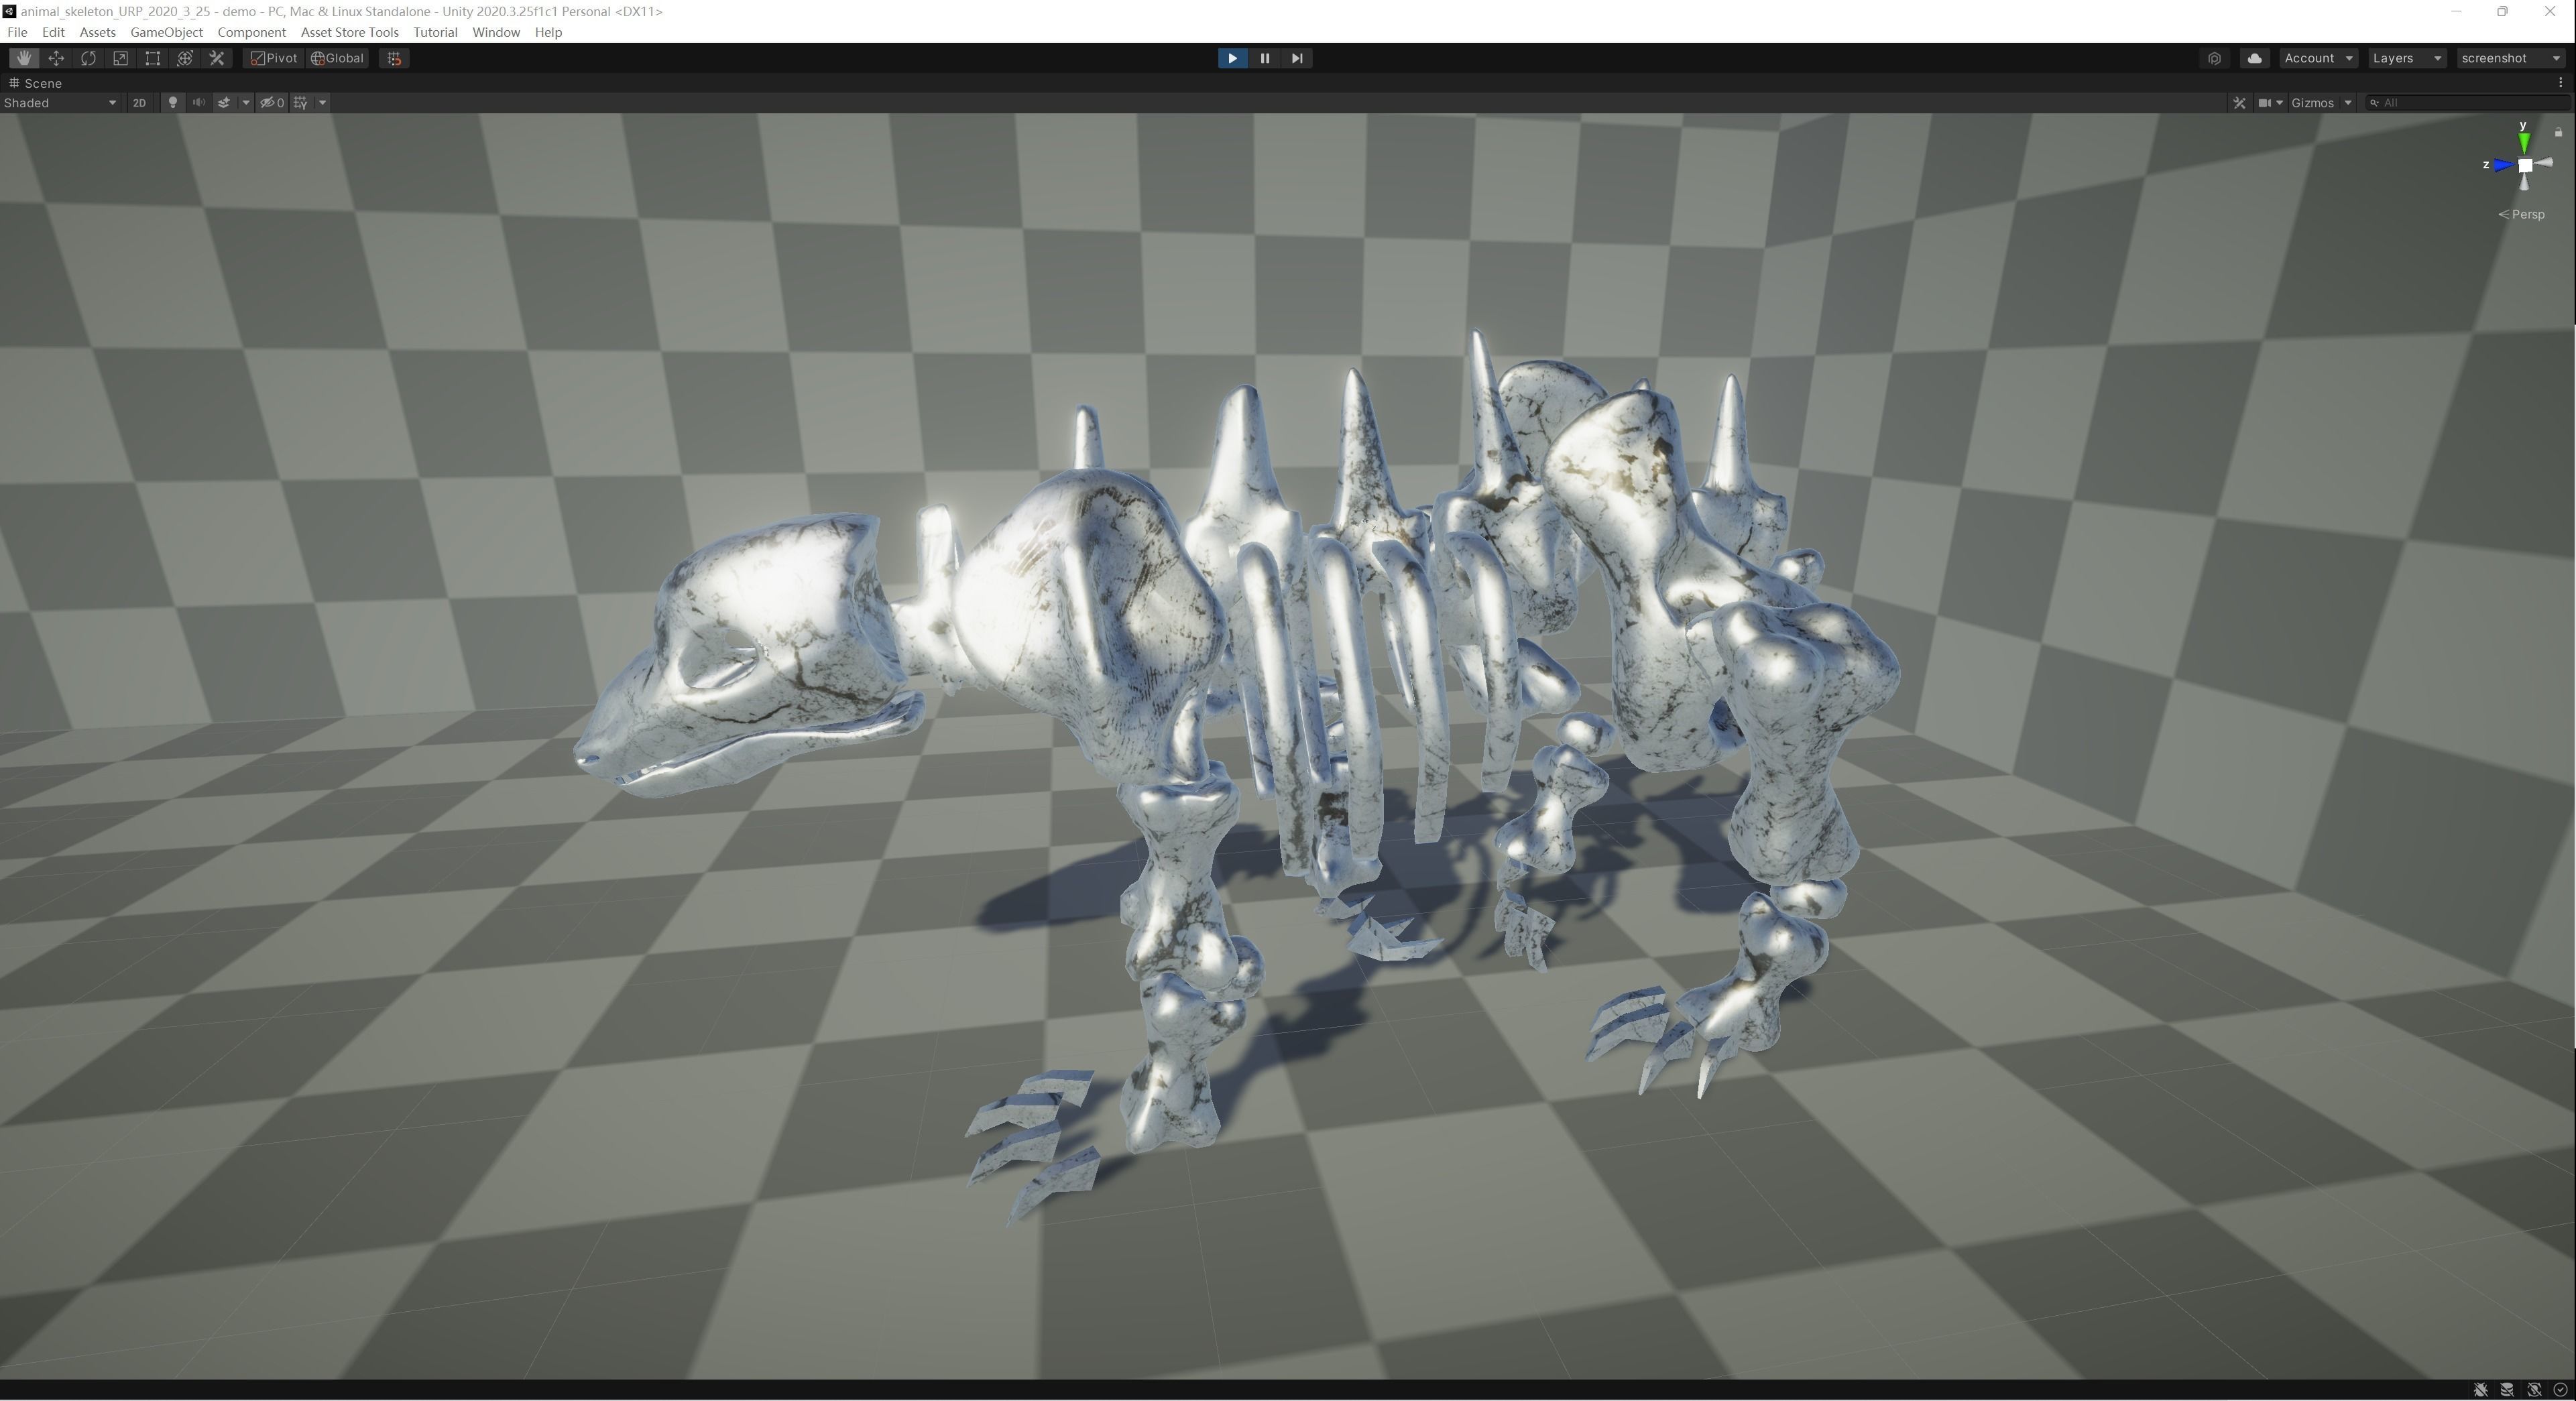Step forward one frame

coord(1296,58)
